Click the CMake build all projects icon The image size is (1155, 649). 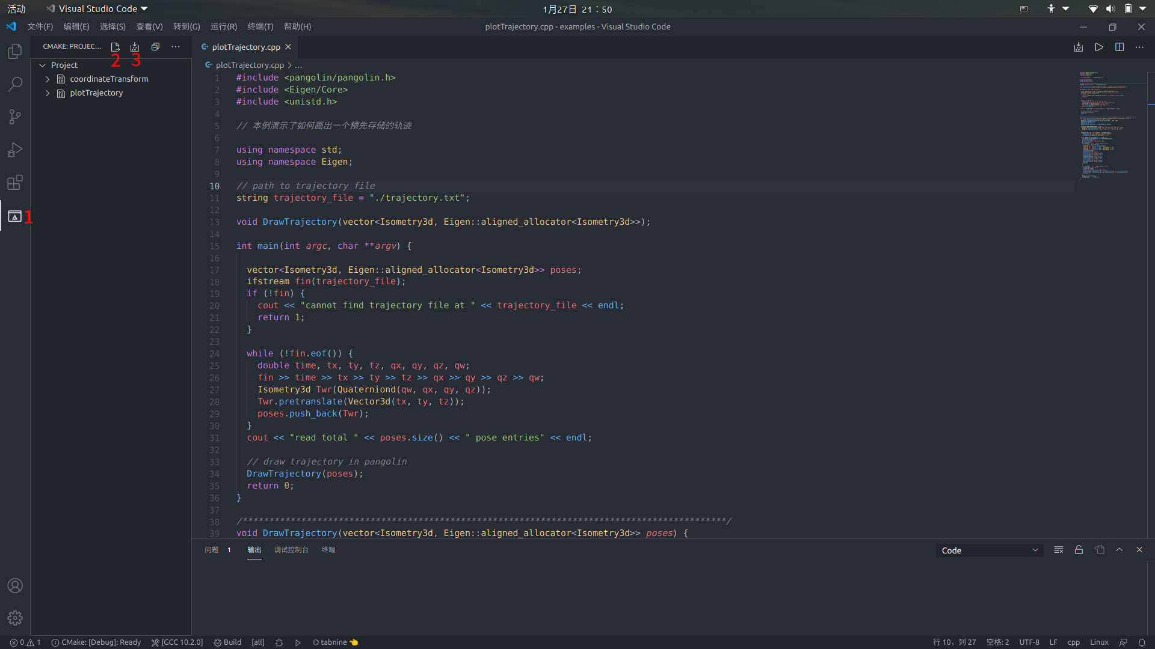tap(135, 47)
